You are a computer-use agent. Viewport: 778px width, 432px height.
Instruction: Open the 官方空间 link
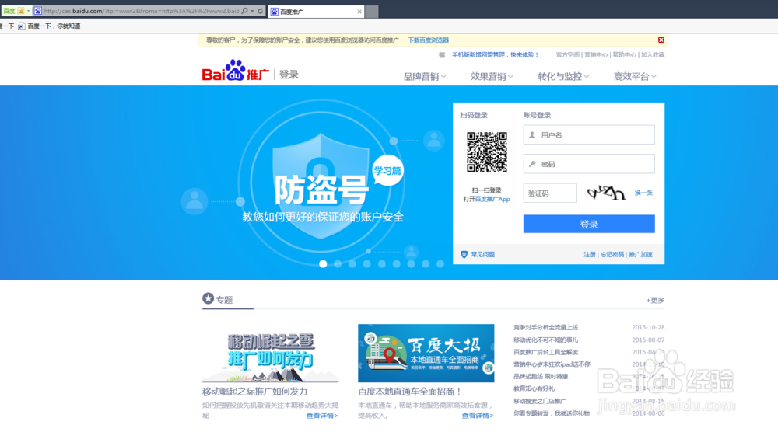(568, 55)
